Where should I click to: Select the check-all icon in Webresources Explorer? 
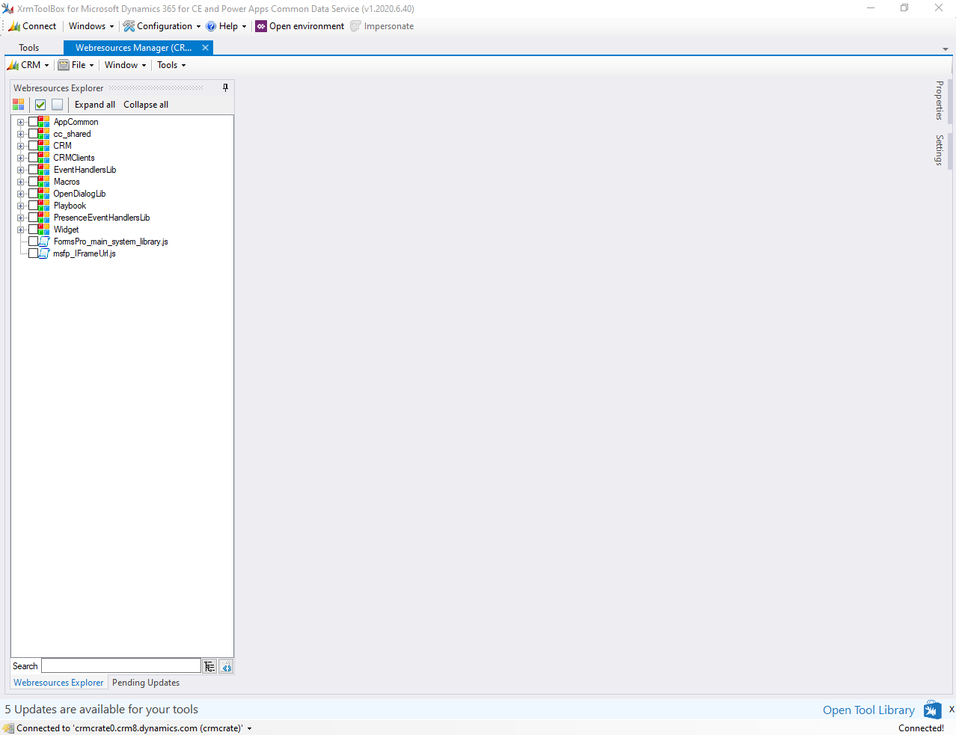[40, 104]
